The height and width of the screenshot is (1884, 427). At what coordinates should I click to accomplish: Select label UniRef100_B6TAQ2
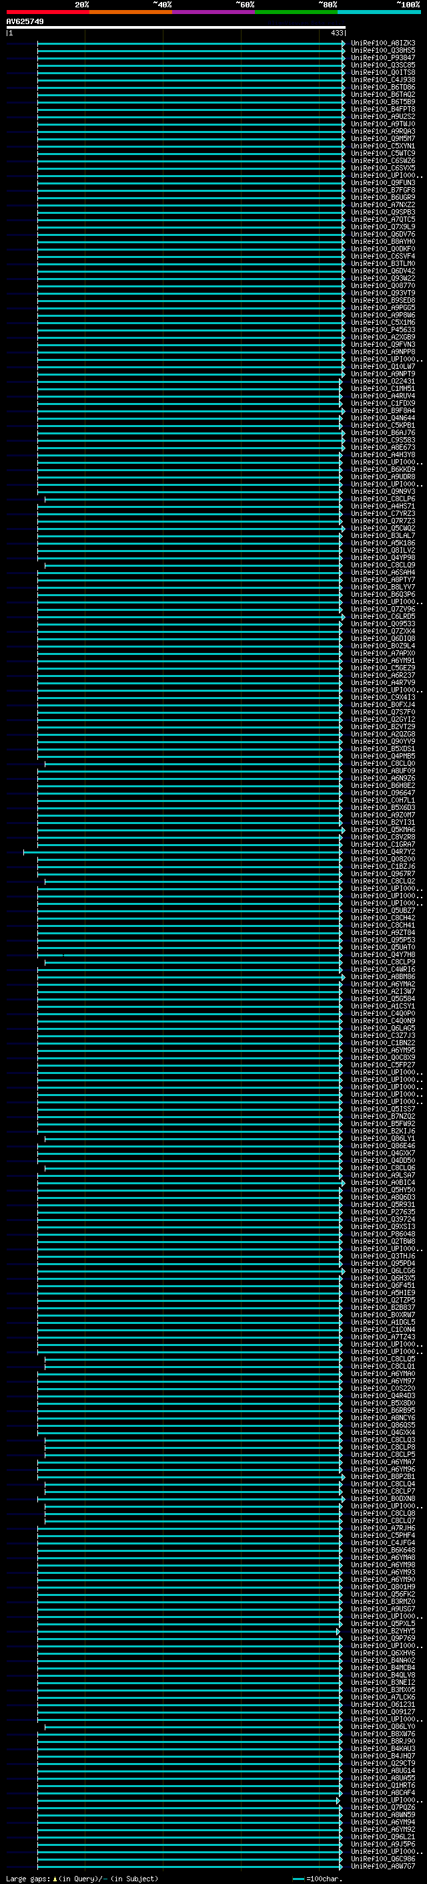[383, 94]
